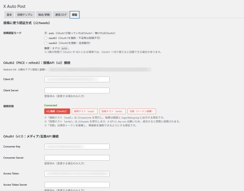The height and width of the screenshot is (191, 244).
Task: Run 投稿テスト (write) button
Action: (113, 111)
